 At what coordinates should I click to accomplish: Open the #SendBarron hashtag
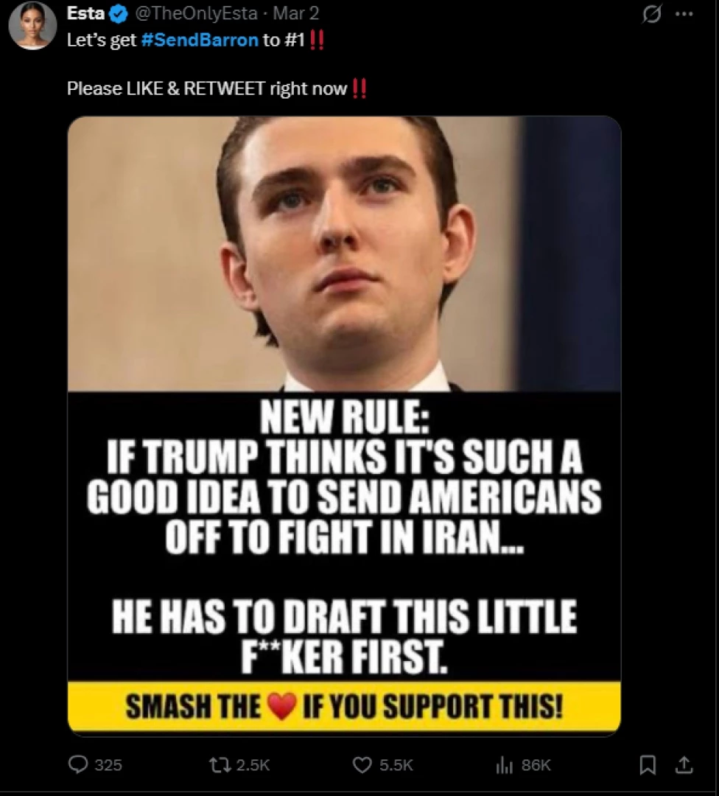tap(200, 40)
